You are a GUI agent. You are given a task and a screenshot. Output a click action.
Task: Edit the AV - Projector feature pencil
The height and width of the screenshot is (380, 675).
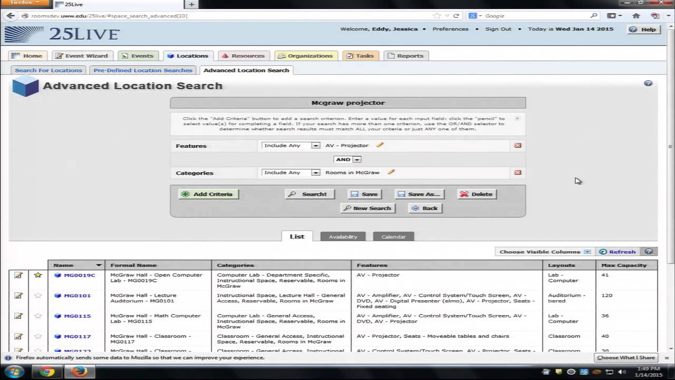point(380,145)
